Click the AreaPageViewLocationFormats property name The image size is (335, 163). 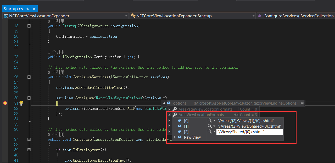coord(205,109)
